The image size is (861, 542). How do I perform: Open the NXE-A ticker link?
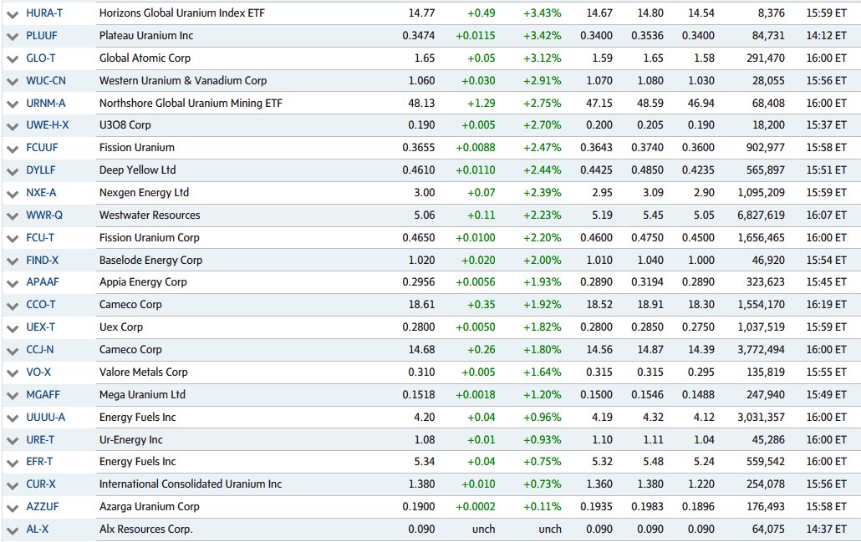coord(41,193)
